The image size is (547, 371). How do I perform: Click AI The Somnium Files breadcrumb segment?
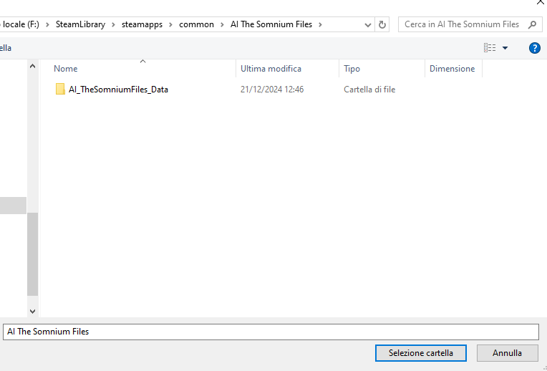271,24
